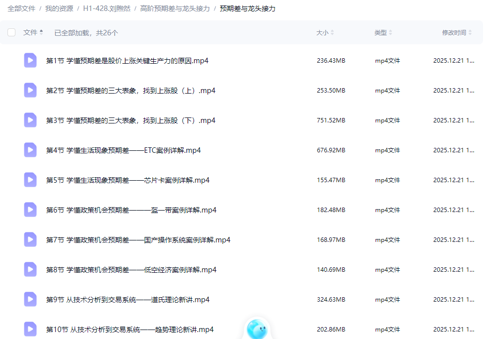Play the 第2节 预期差三大表象 video icon
The width and height of the screenshot is (488, 339).
30,90
